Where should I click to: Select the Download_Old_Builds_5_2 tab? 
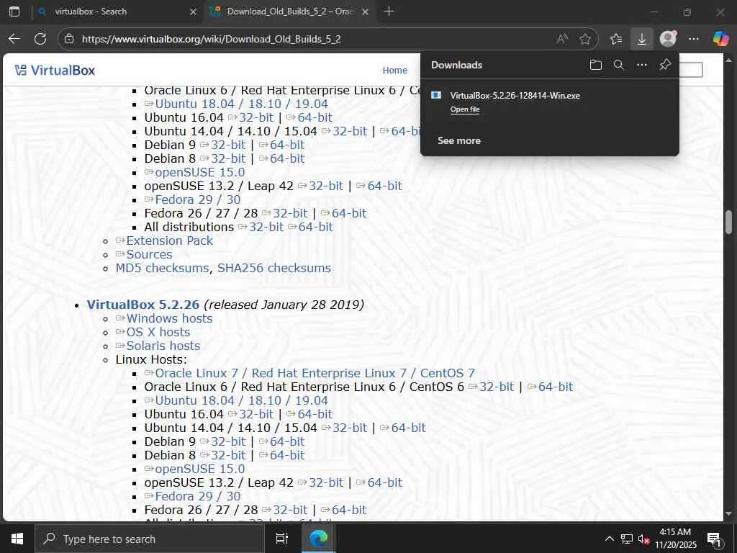pyautogui.click(x=290, y=12)
